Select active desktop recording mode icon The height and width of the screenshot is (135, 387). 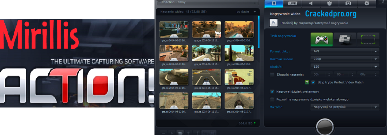pos(345,39)
